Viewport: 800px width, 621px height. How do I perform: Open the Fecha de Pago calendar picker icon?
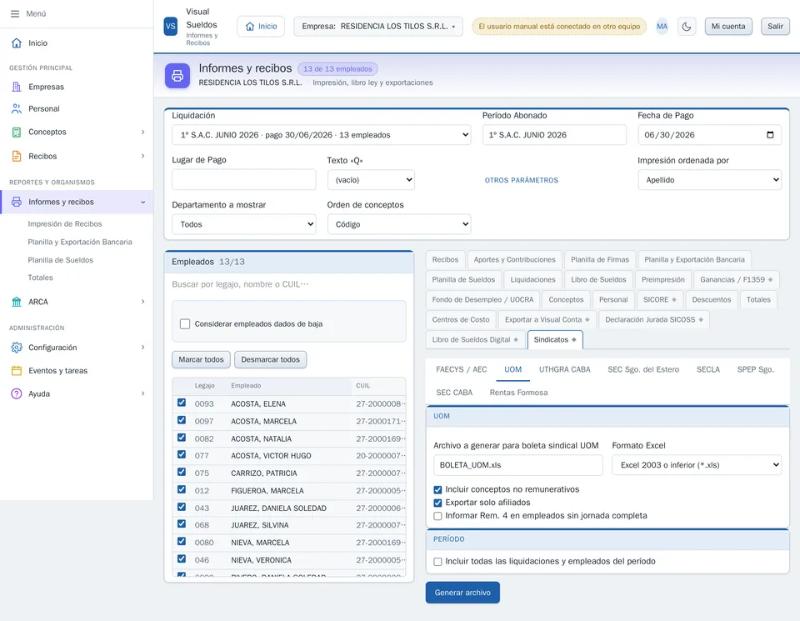pos(770,135)
